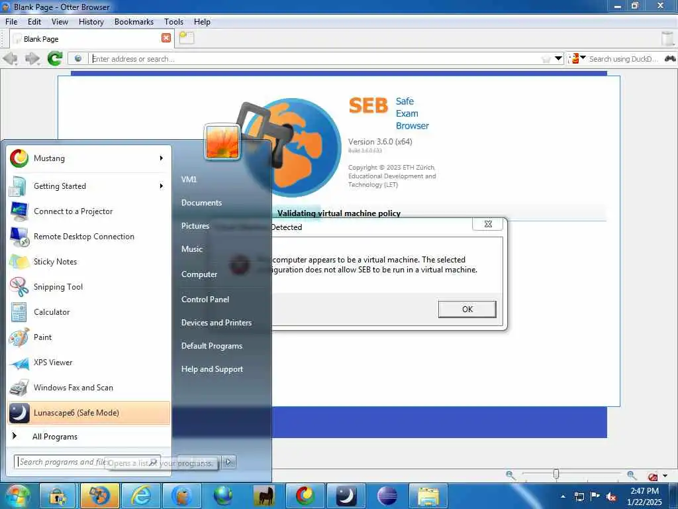
Task: Close the Virtual Machine Detected dialog
Action: (488, 224)
